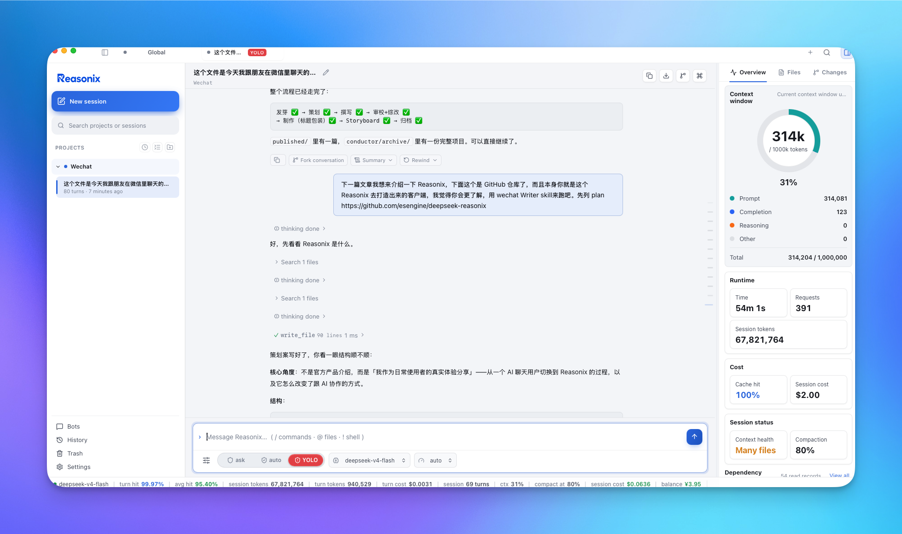Image resolution: width=902 pixels, height=534 pixels.
Task: Open recent history clock icon in Projects header
Action: [x=145, y=147]
